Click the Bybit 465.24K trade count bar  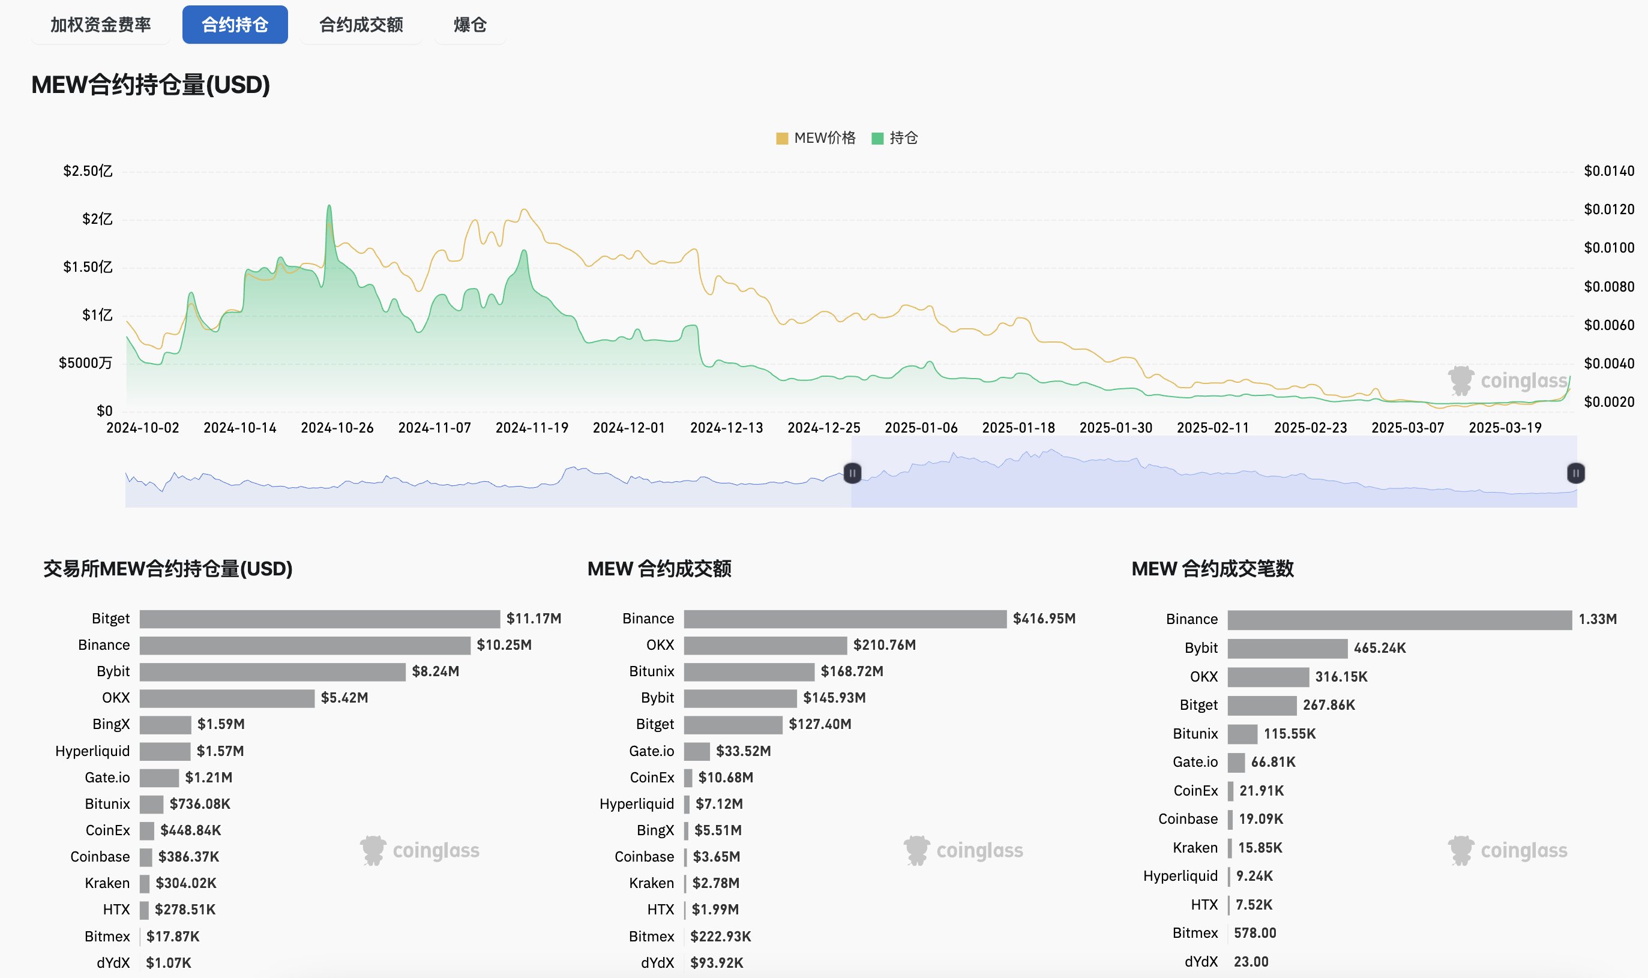click(1287, 649)
